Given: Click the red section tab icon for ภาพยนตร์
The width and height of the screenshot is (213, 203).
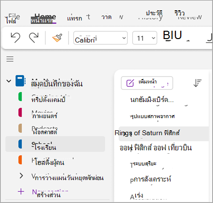Looking at the screenshot, I should [x=20, y=112].
